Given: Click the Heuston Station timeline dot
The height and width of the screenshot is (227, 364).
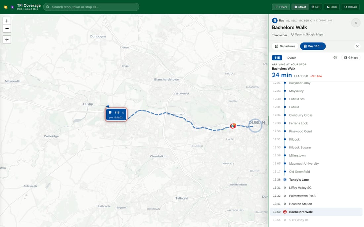Looking at the screenshot, I should point(285,204).
